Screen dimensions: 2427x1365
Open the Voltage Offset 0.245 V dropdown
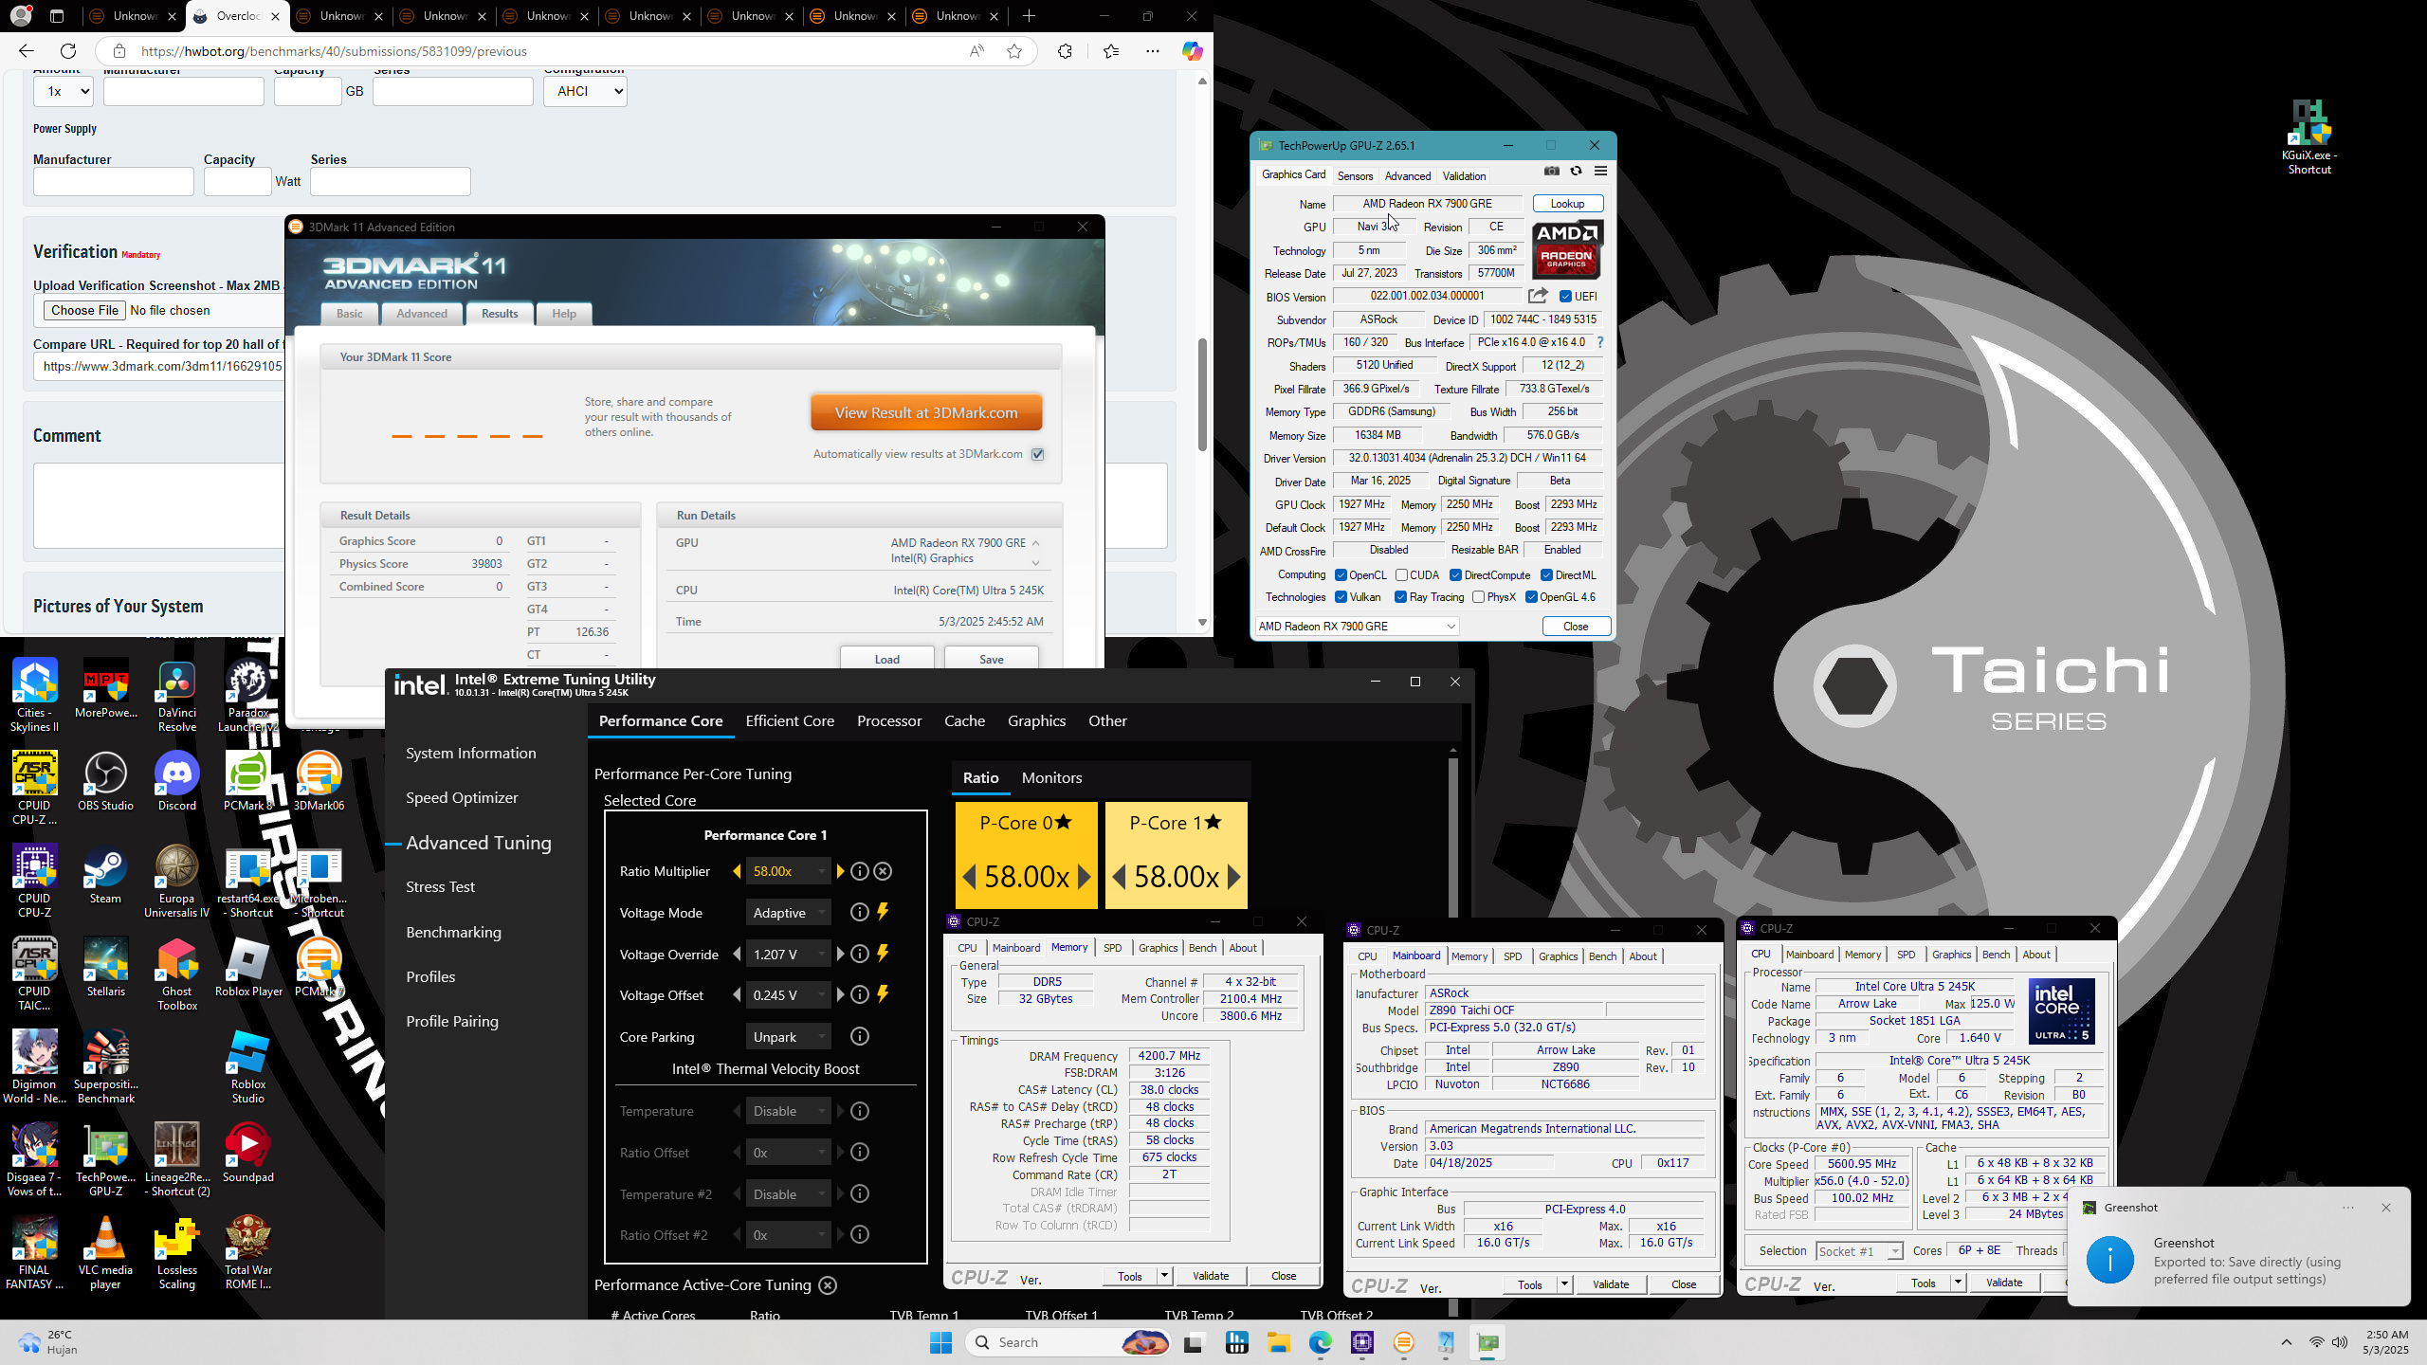coord(788,995)
